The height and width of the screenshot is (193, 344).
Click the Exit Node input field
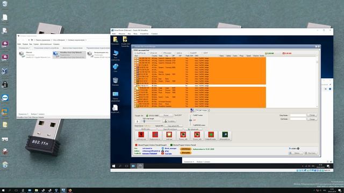298,119
